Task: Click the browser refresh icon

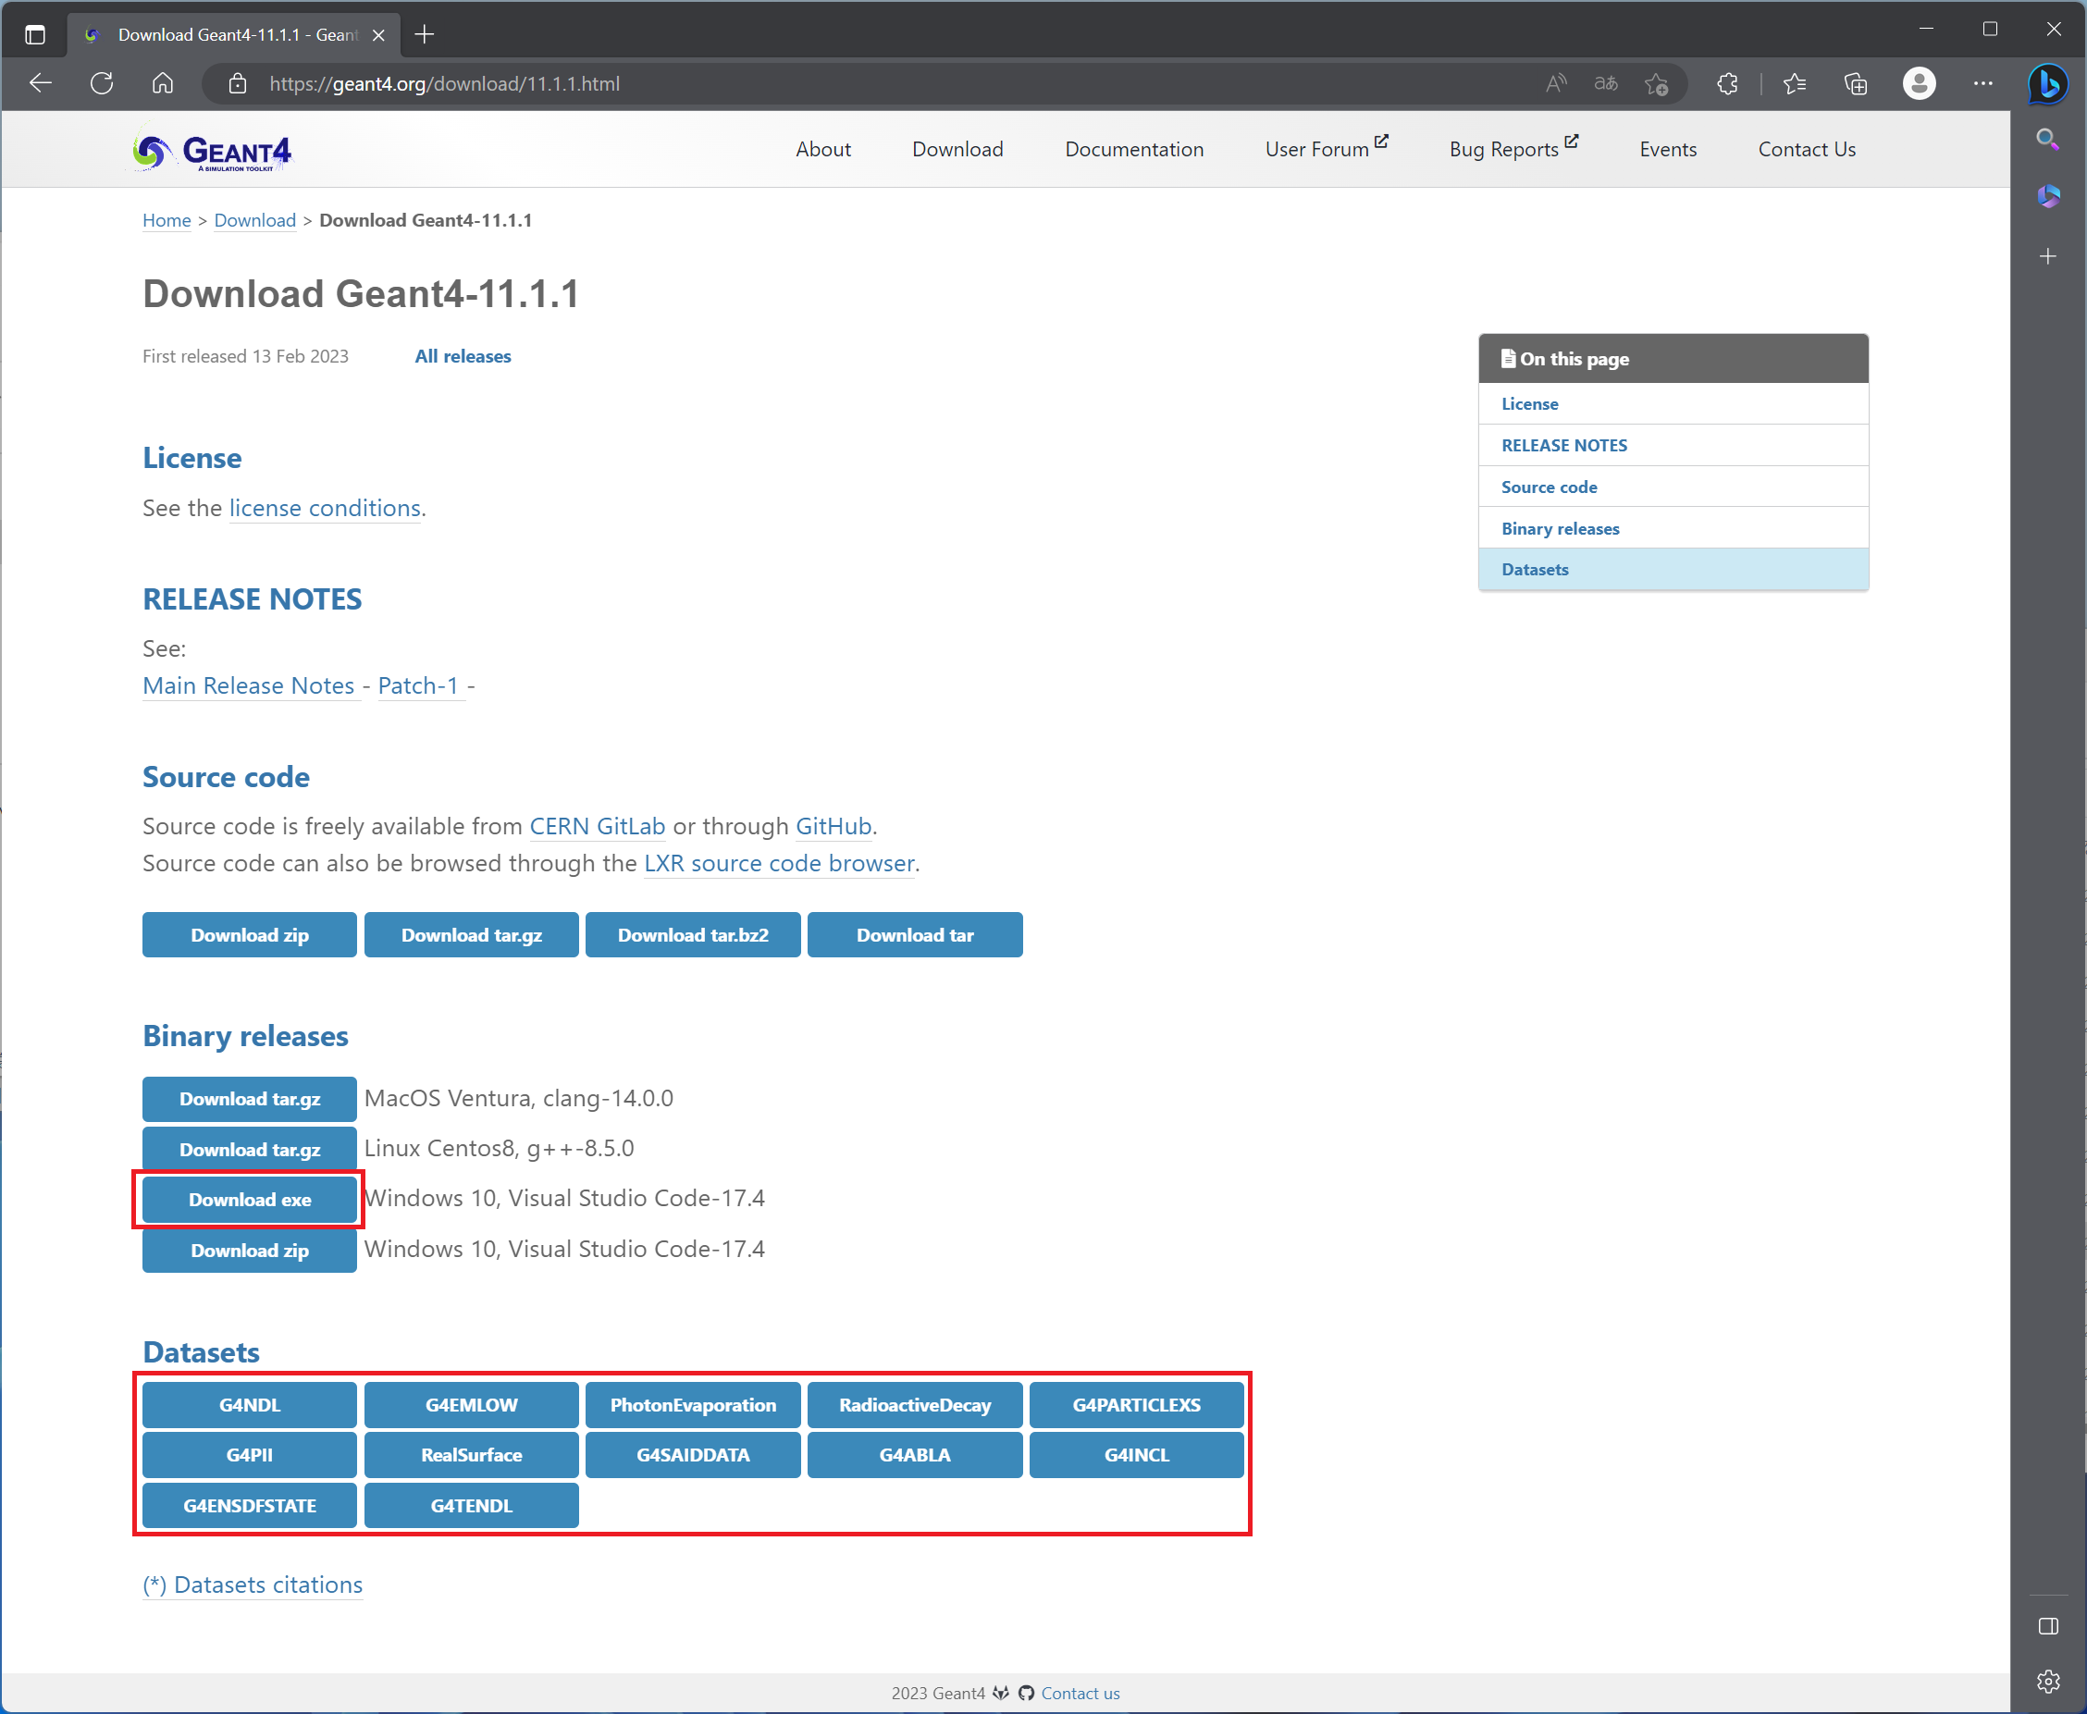Action: click(102, 84)
